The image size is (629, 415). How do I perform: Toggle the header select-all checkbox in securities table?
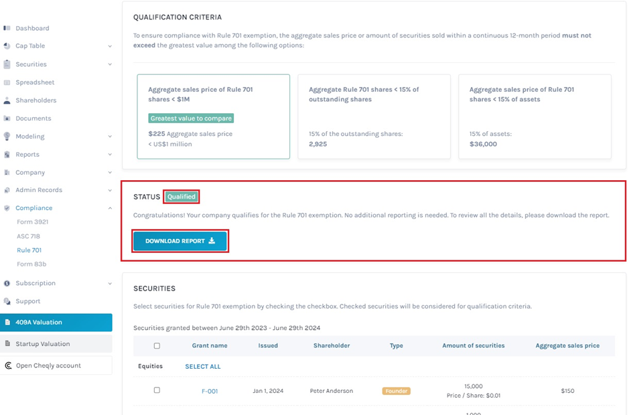[x=157, y=345]
